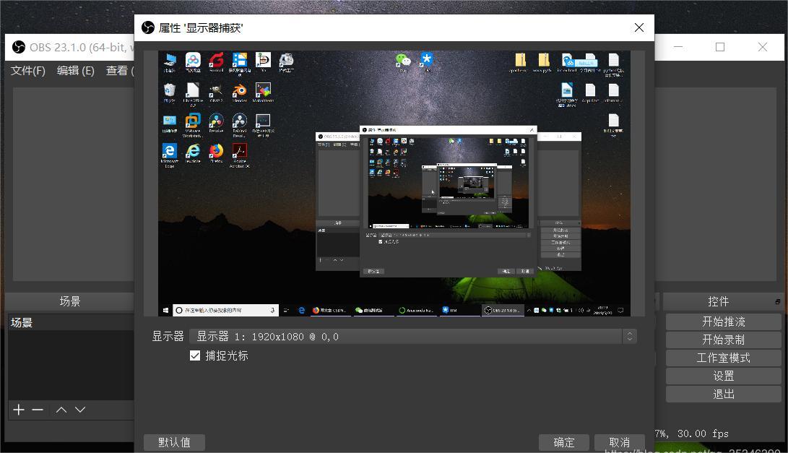Image resolution: width=788 pixels, height=453 pixels.
Task: Click the nested OBS window thumbnail in preview
Action: pos(449,201)
